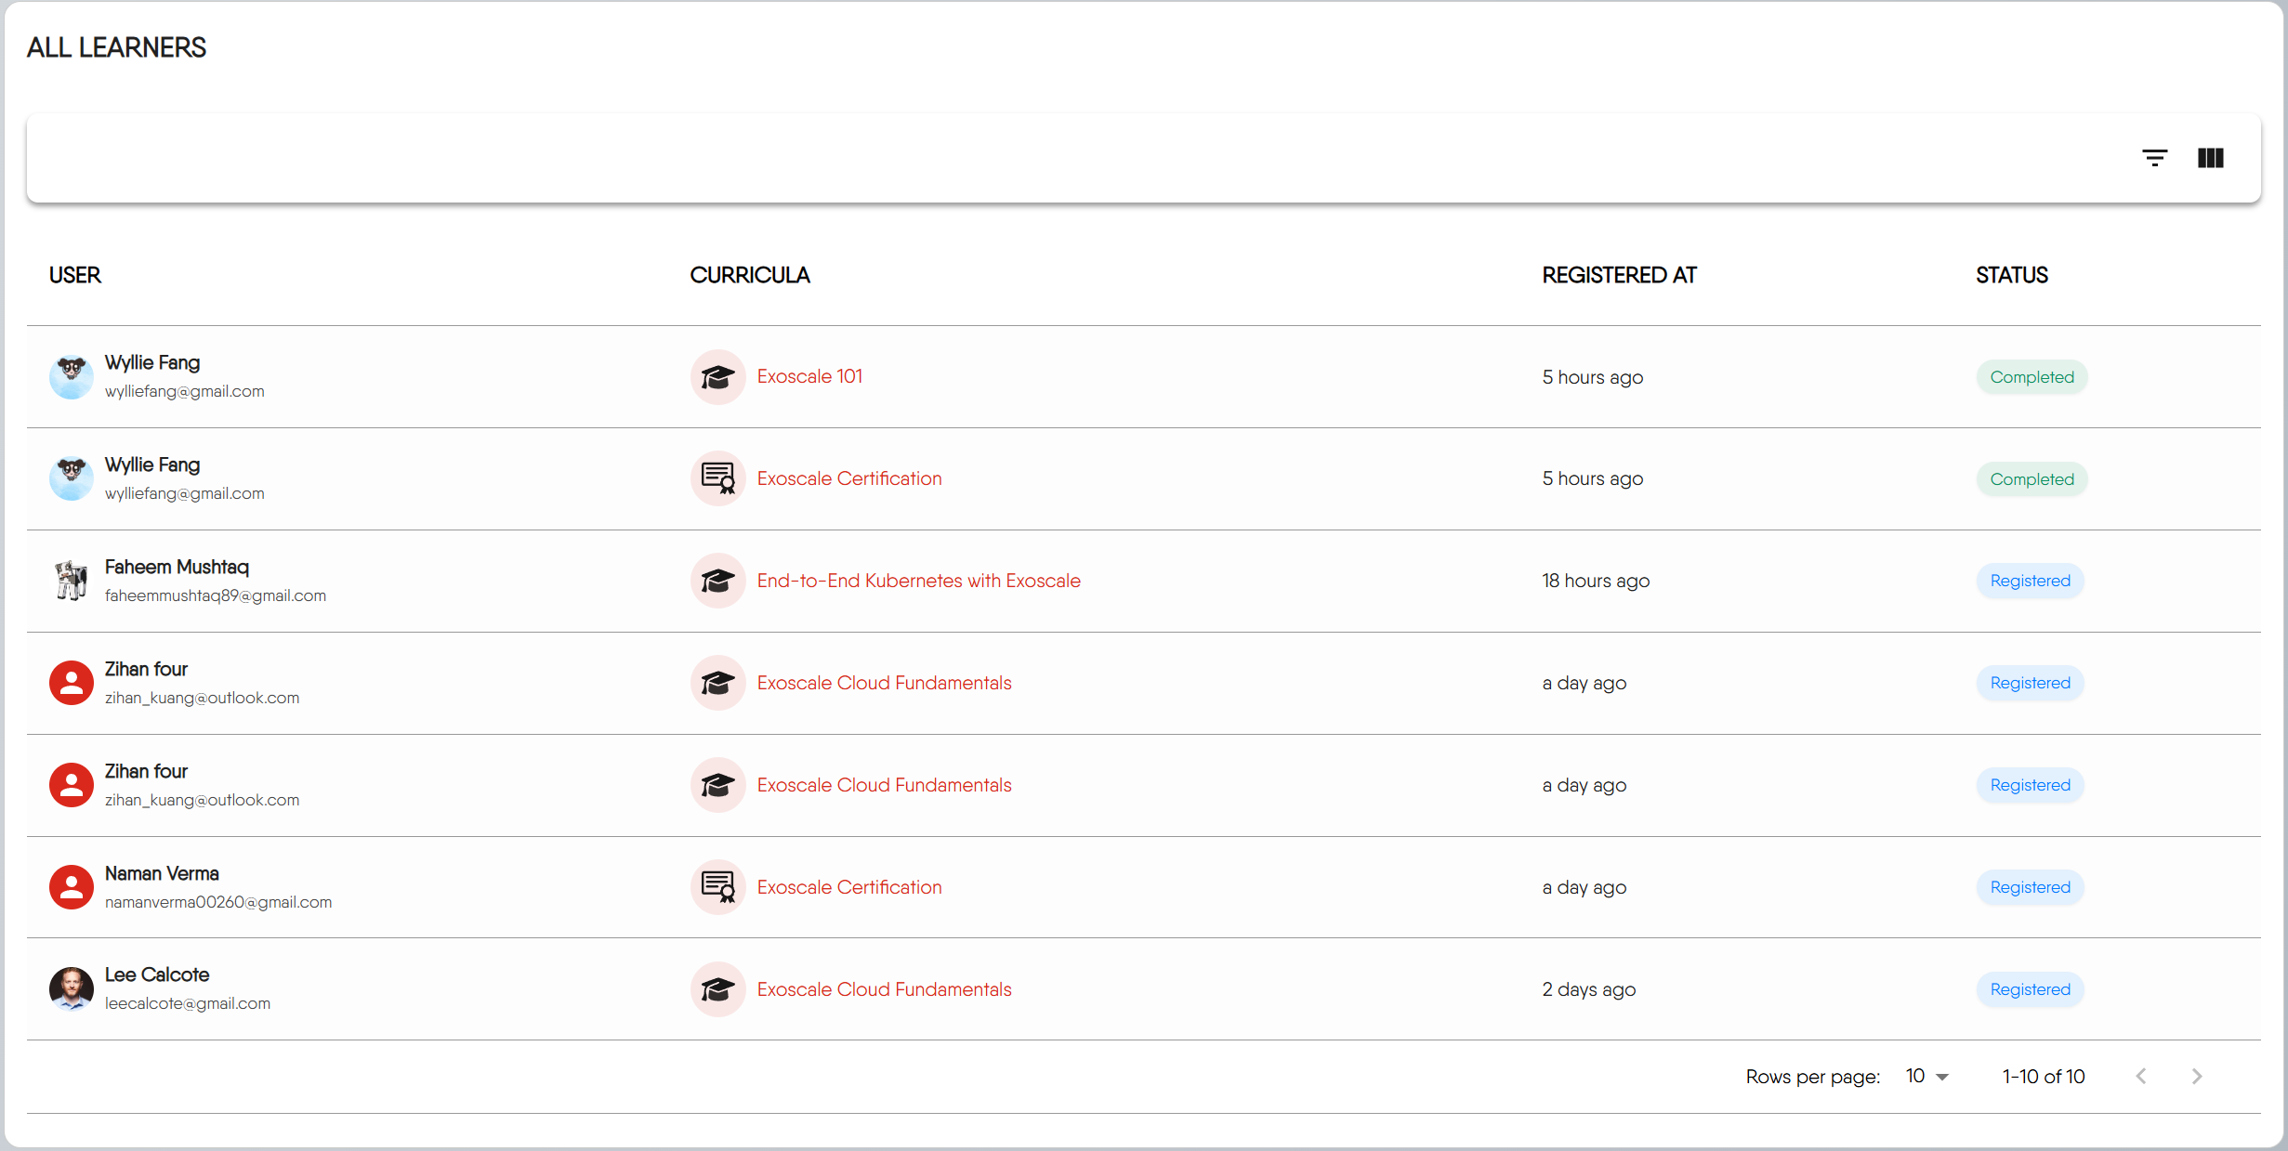Click the certificate icon in Naman Verma's row
Screen dimensions: 2288x1151
tap(717, 887)
